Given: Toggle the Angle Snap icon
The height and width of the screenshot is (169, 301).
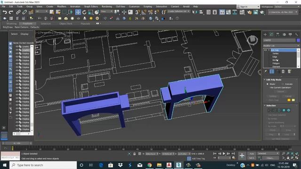Looking at the screenshot, I should pyautogui.click(x=144, y=12).
